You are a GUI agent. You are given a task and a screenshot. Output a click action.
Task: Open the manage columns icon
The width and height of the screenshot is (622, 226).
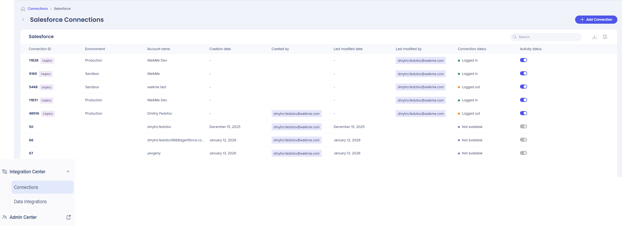pos(605,37)
